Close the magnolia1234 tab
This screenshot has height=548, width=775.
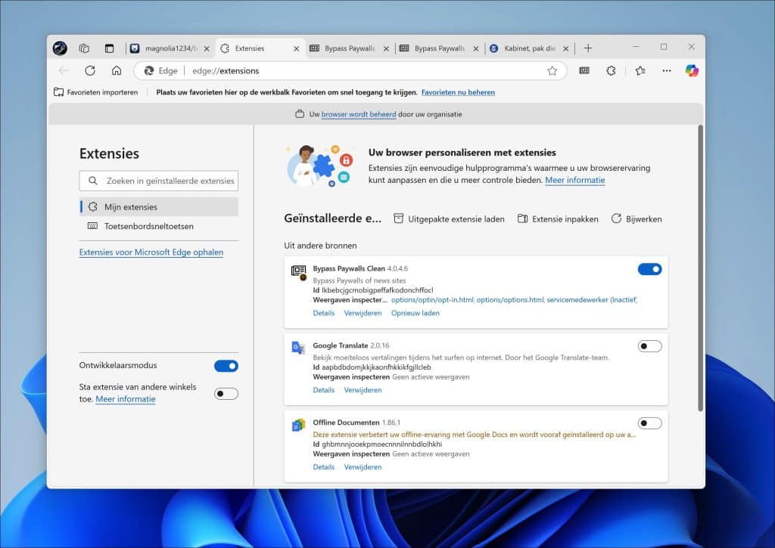207,48
